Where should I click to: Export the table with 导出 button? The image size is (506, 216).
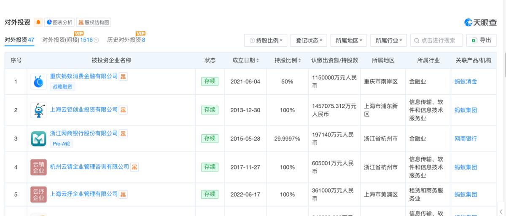482,40
